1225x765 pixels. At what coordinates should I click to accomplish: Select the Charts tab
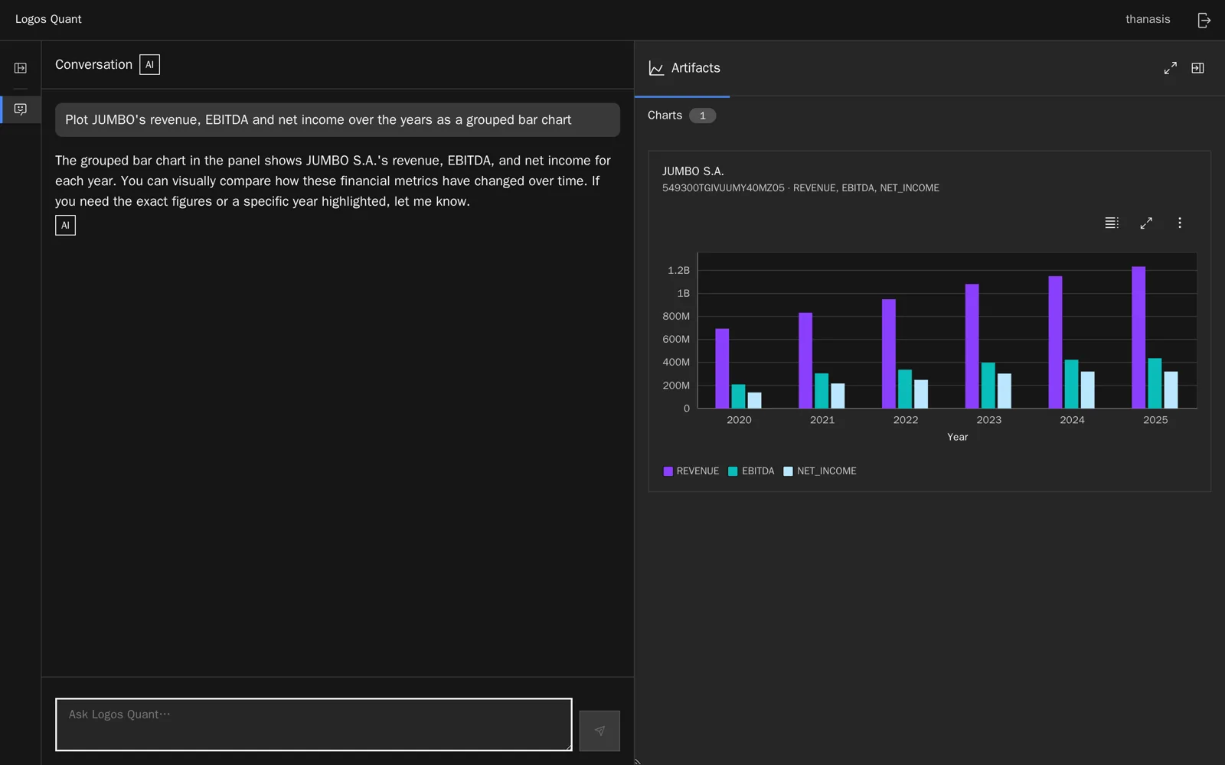(681, 116)
